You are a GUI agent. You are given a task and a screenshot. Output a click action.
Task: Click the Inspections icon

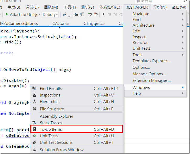34,95
